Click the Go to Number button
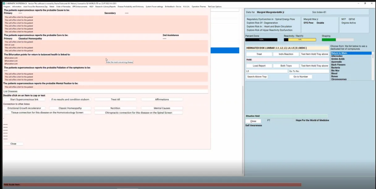This screenshot has height=189, width=376. (300, 77)
